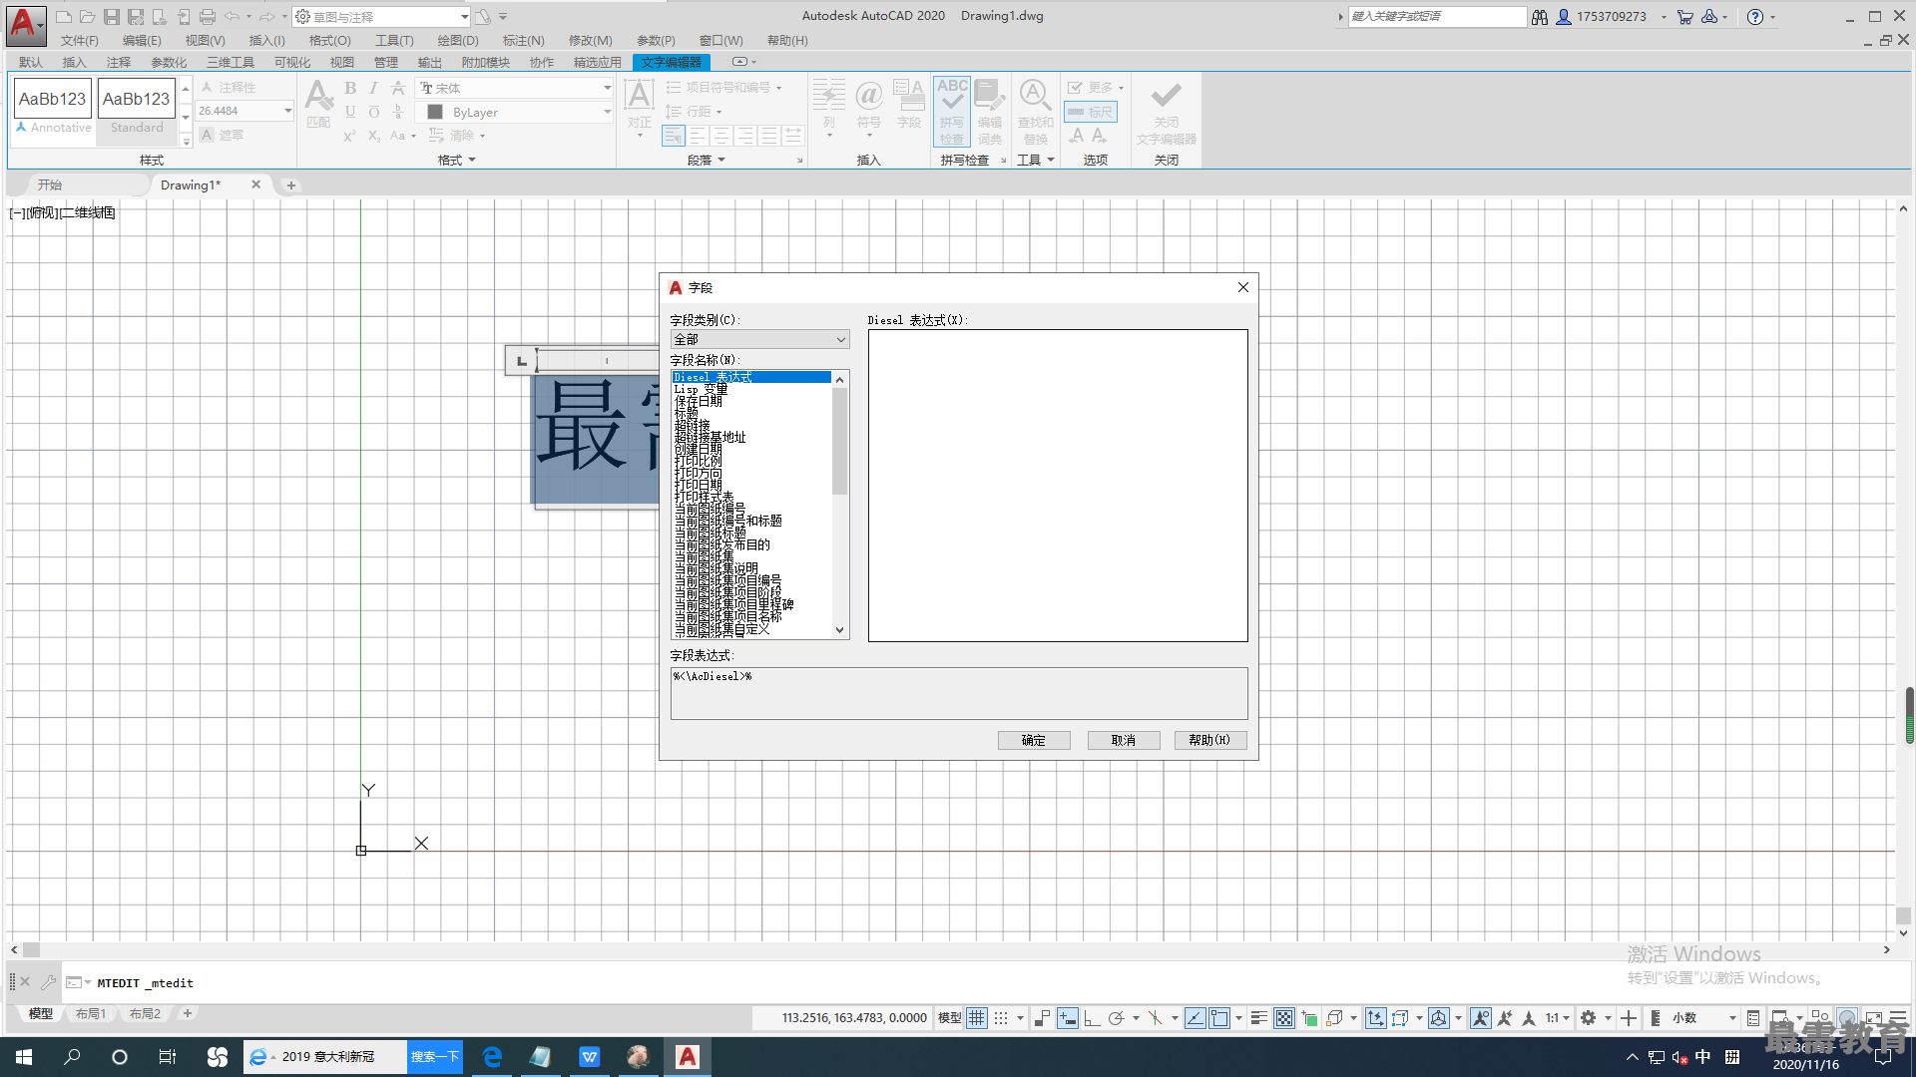Click the Field (字段) insert icon
The width and height of the screenshot is (1916, 1077).
[909, 104]
